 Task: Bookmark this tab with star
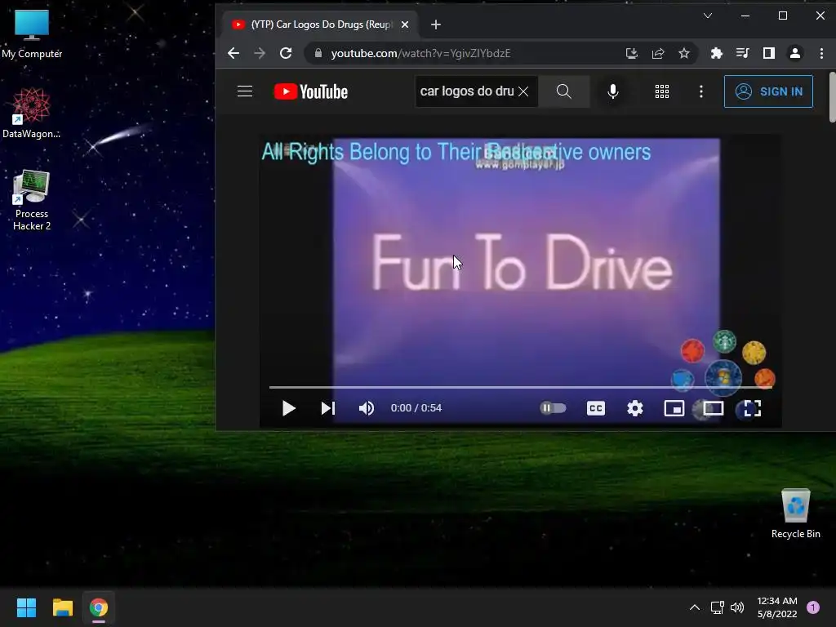[x=684, y=53]
